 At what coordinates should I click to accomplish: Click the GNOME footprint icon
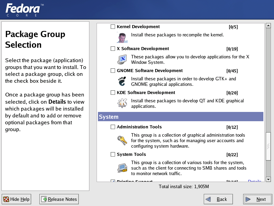[x=122, y=81]
